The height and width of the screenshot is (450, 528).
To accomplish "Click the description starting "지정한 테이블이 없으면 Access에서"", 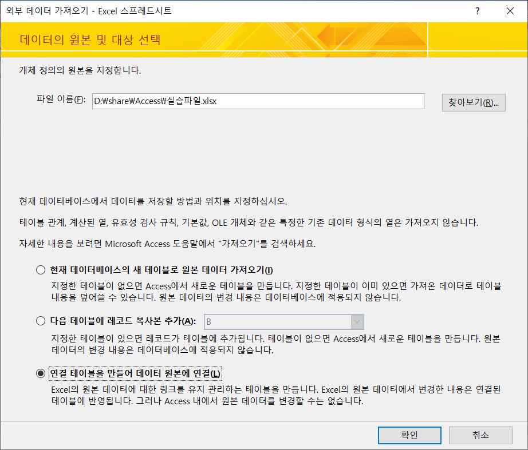I will [x=277, y=292].
